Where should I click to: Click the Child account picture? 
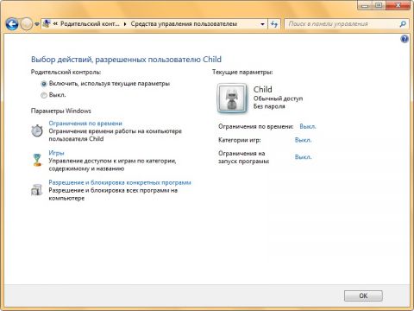(x=232, y=98)
